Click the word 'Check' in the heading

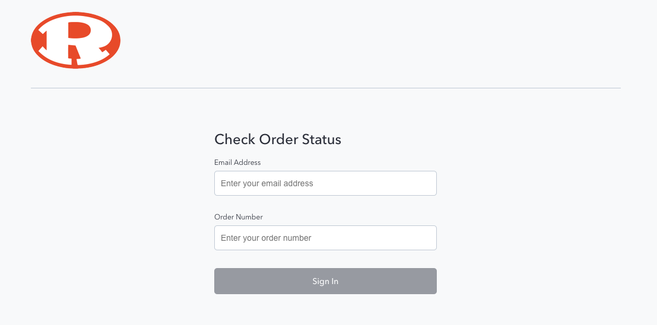pos(234,139)
